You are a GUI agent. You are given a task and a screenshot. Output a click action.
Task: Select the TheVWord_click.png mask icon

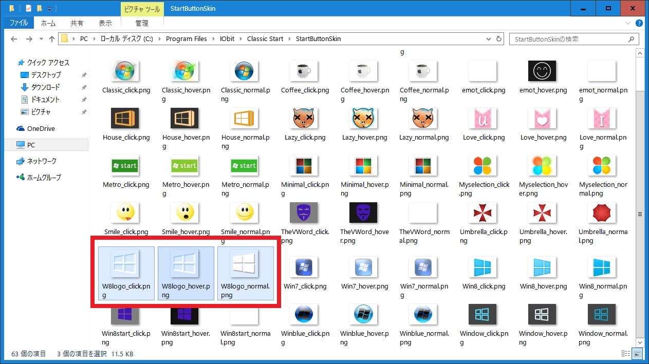(304, 213)
